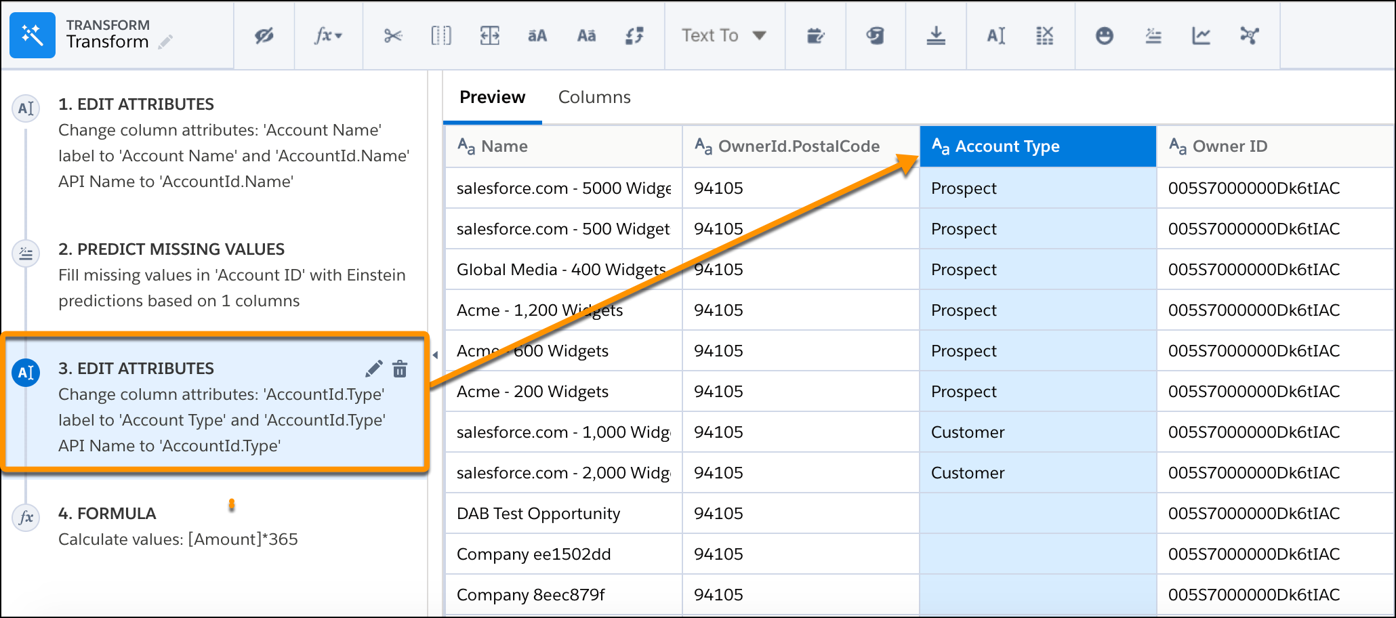Click the Detect Sentiment smiley icon
This screenshot has width=1396, height=618.
(1103, 35)
